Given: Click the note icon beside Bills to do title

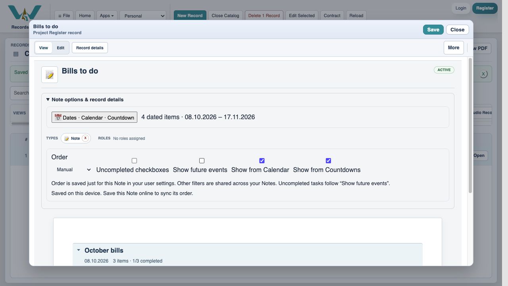Looking at the screenshot, I should [50, 75].
